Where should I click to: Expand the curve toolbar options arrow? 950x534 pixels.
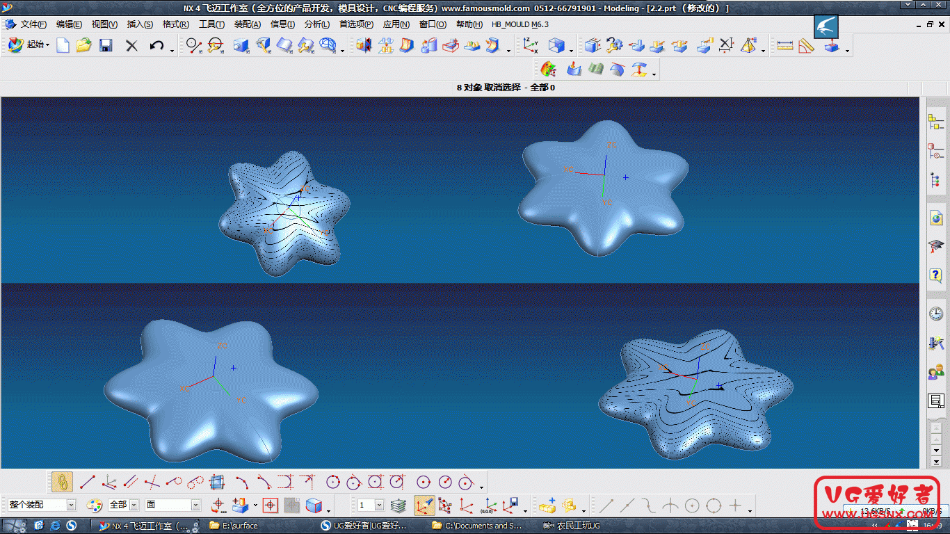482,487
